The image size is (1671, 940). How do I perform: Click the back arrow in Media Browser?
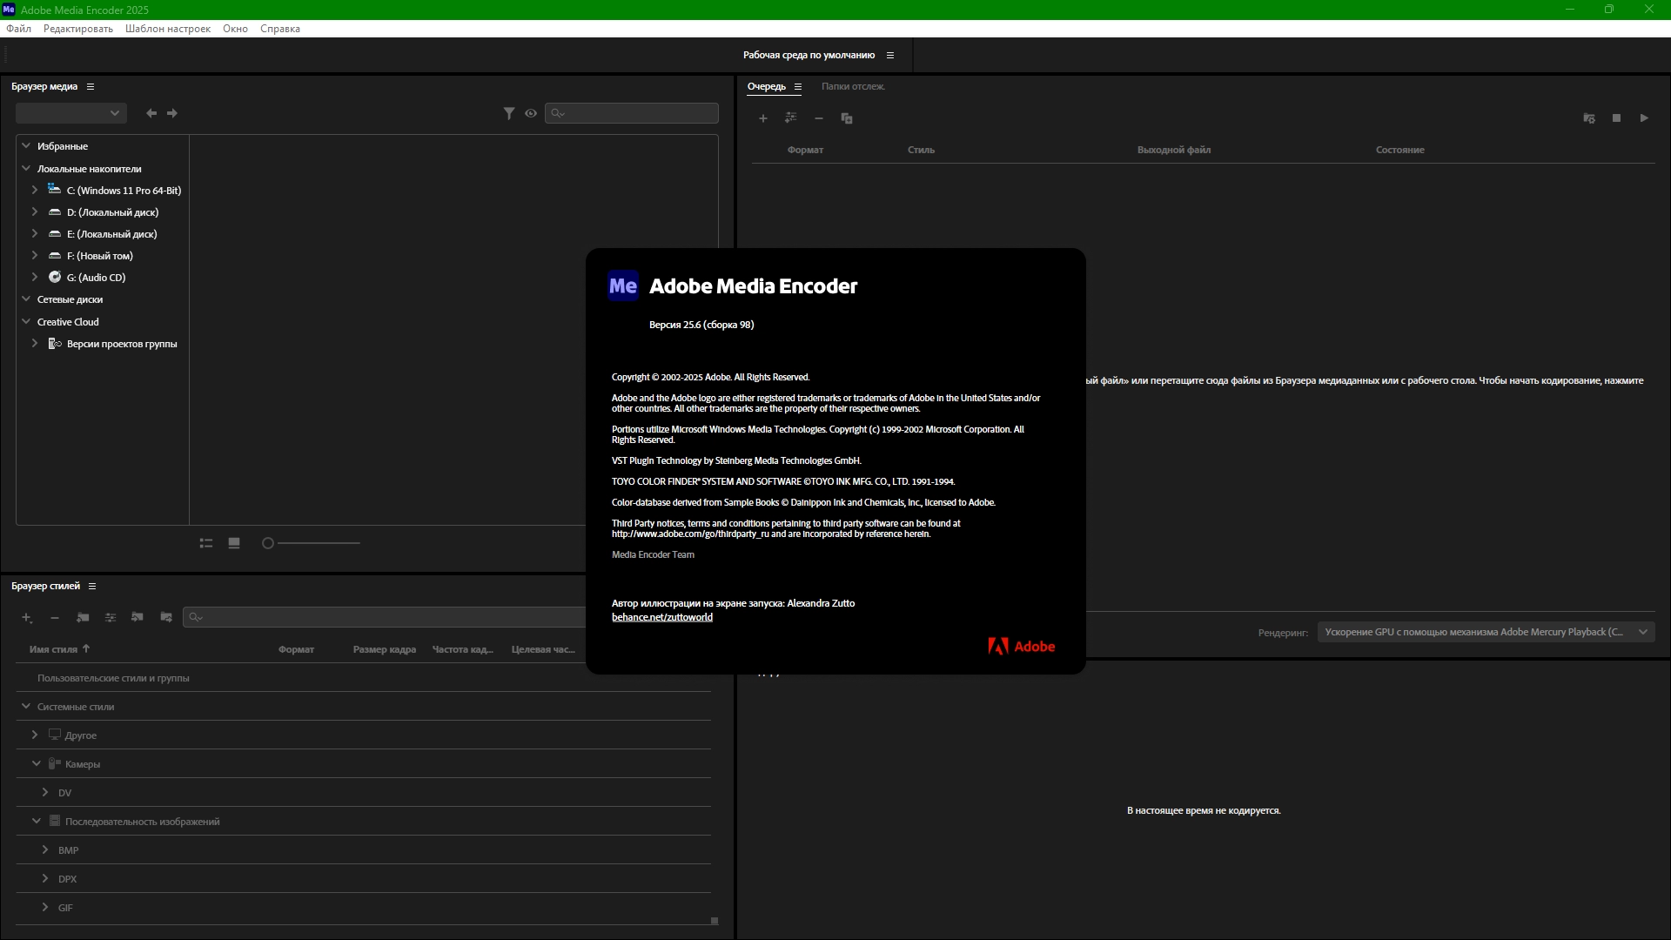point(151,113)
